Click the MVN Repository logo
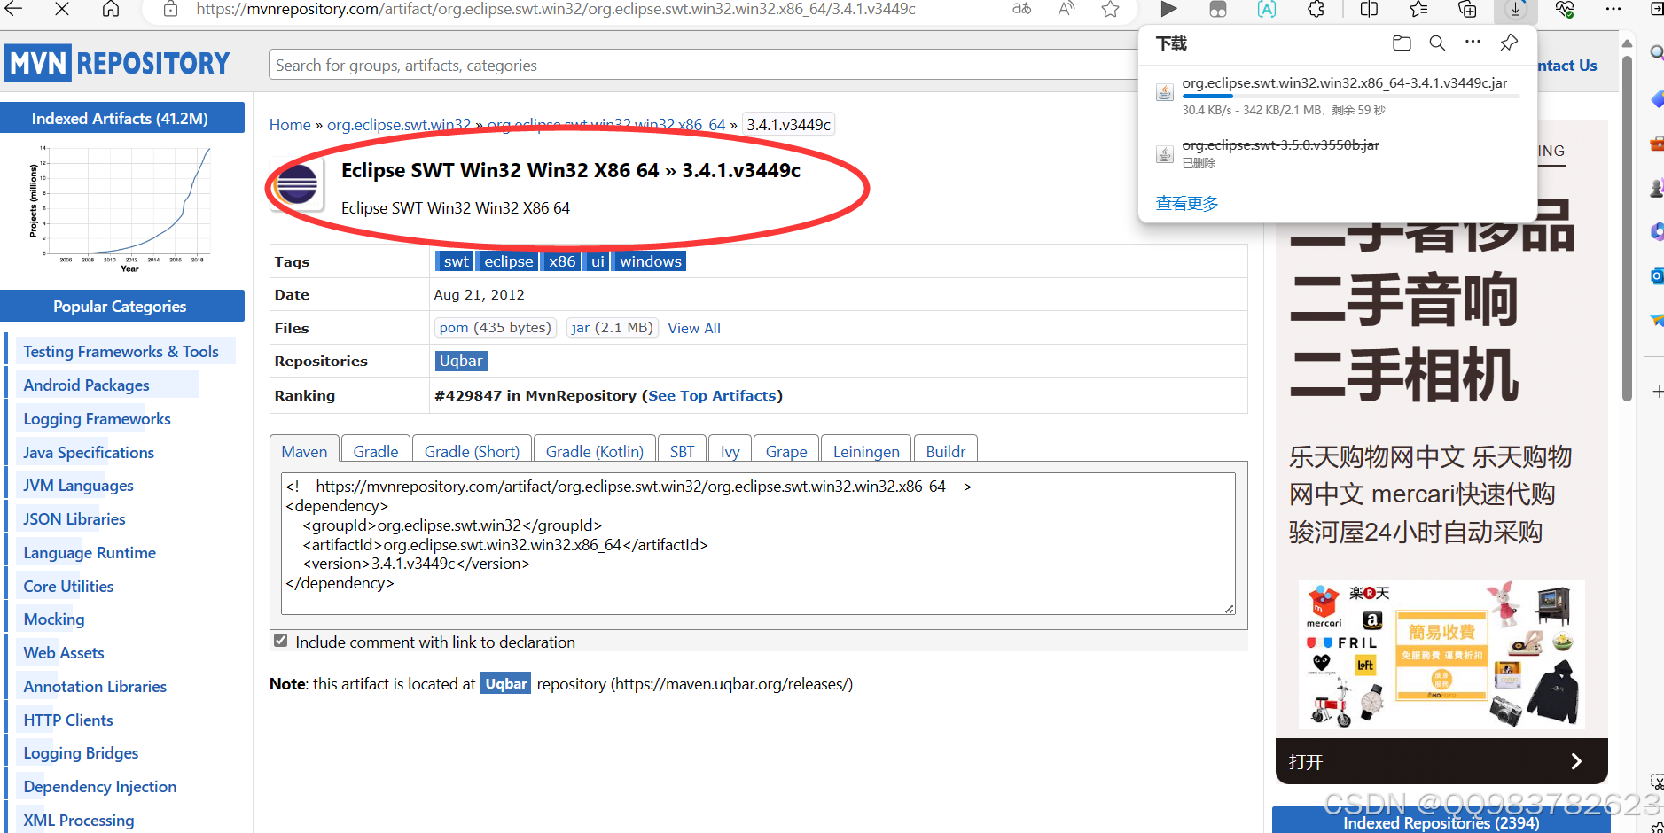The image size is (1664, 833). point(118,63)
